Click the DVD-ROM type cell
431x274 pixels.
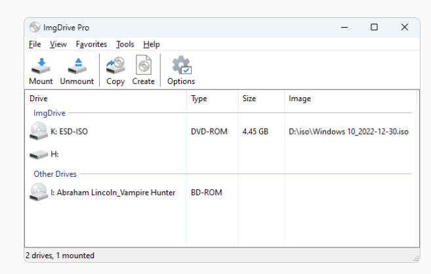point(209,131)
